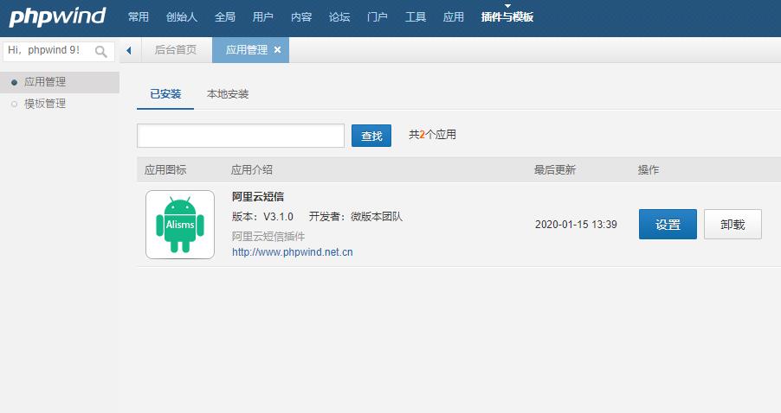Click the sidebar search magnifier icon
This screenshot has height=413, width=781.
click(x=101, y=51)
